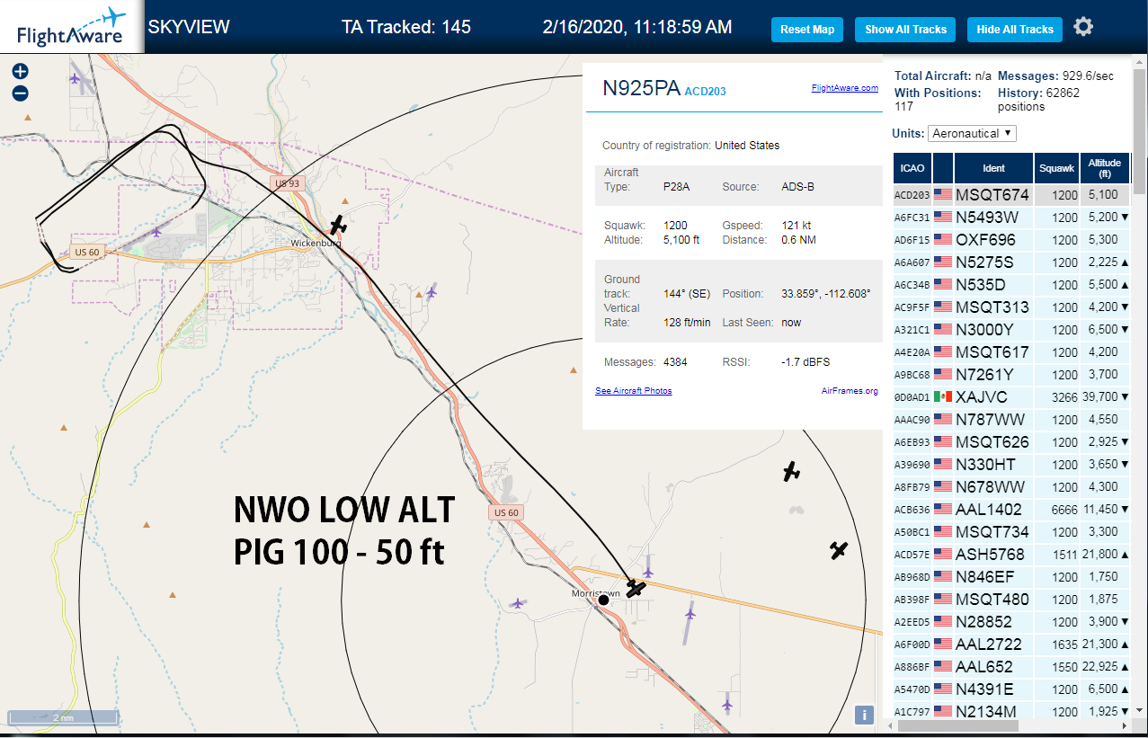This screenshot has height=738, width=1148.
Task: Click the US 93 highway shield
Action: [288, 183]
